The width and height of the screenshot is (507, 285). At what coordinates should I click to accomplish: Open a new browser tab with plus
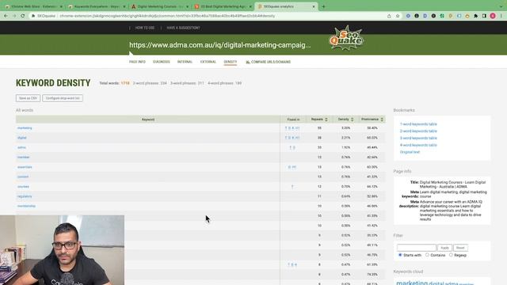tap(323, 6)
